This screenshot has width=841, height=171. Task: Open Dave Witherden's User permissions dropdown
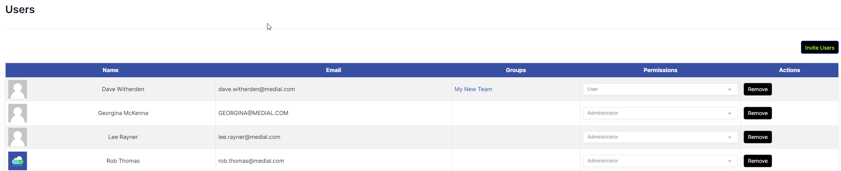(x=660, y=89)
